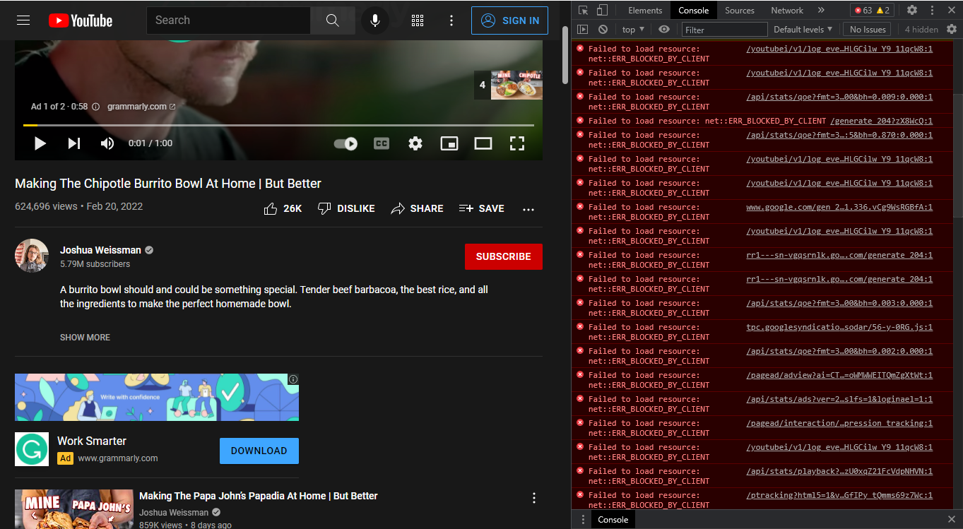Click the Dislike button
963x529 pixels.
[346, 208]
